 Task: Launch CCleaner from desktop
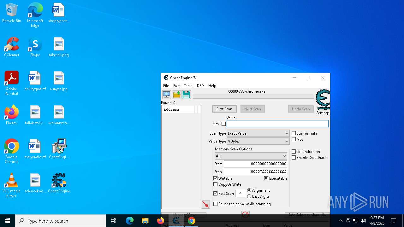click(x=12, y=47)
